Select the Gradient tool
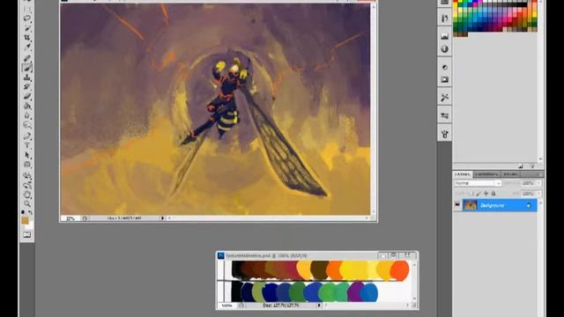 tap(27, 106)
